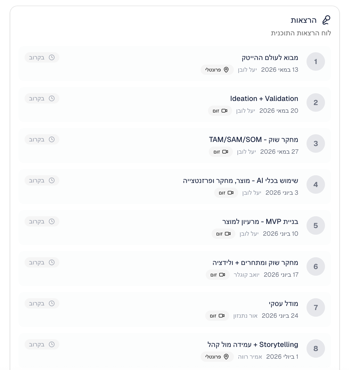Click the lecturer name יואב קוגלר

click(246, 275)
